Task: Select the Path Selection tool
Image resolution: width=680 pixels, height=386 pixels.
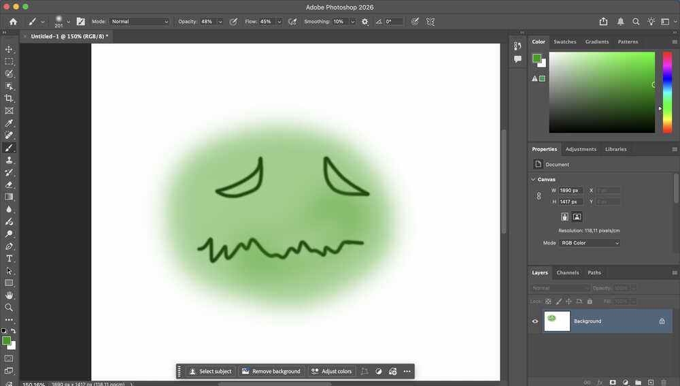Action: (x=9, y=270)
